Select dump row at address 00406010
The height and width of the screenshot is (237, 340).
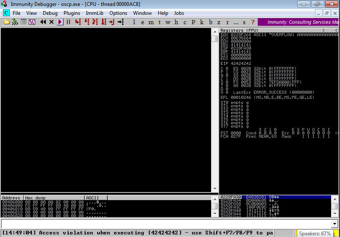(x=54, y=209)
